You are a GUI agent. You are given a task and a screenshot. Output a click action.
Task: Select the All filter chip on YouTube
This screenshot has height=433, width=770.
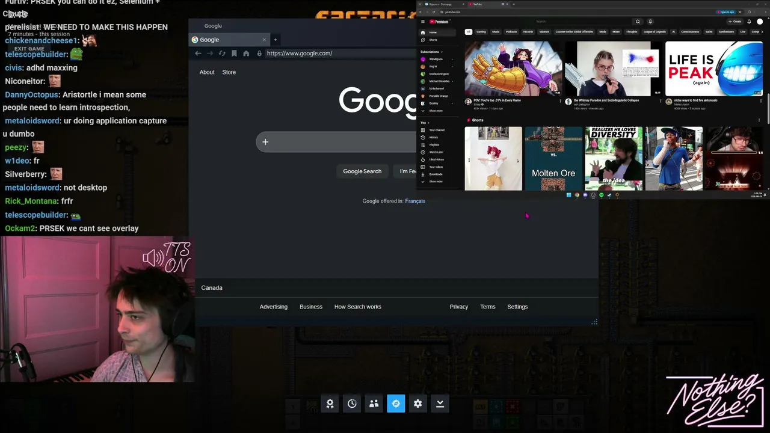point(469,32)
